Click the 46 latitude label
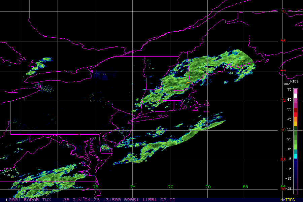Viewport: 303px width, 202px height. (283, 41)
